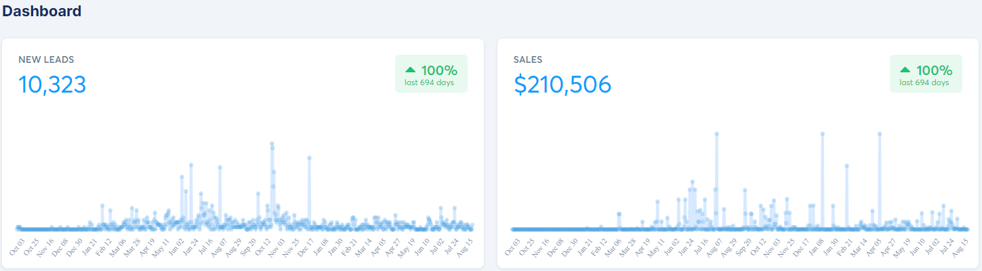Click the 100% growth figure in New Leads card

tap(439, 70)
